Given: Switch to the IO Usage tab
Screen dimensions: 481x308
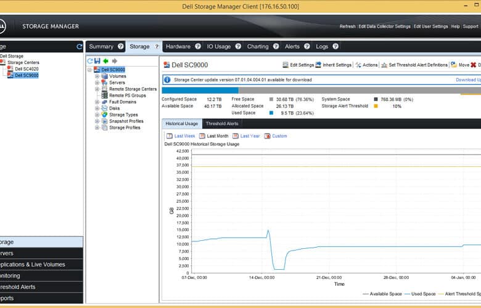Looking at the screenshot, I should 219,47.
